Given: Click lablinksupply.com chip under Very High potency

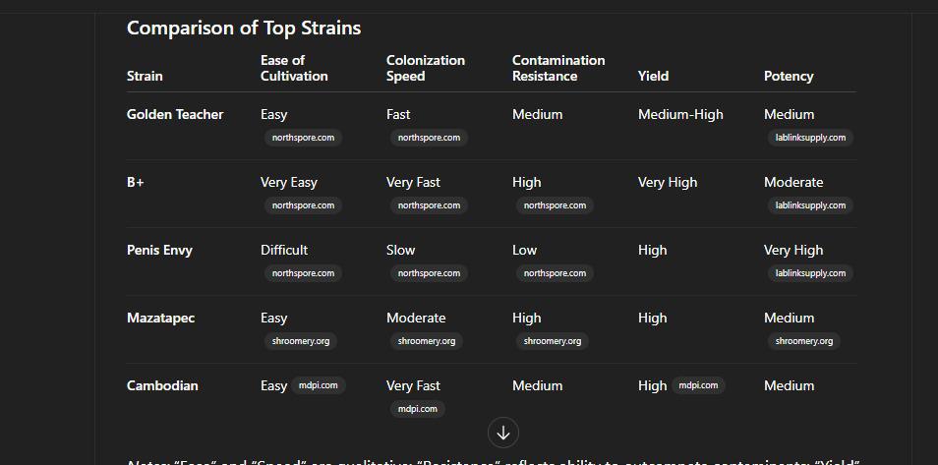Looking at the screenshot, I should [810, 273].
